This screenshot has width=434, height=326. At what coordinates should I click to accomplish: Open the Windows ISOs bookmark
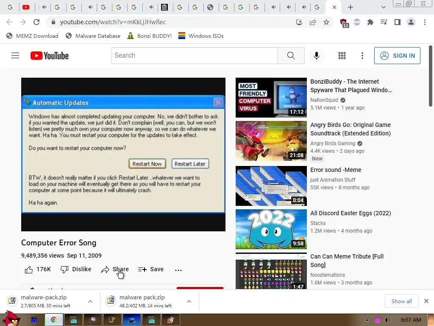click(201, 36)
